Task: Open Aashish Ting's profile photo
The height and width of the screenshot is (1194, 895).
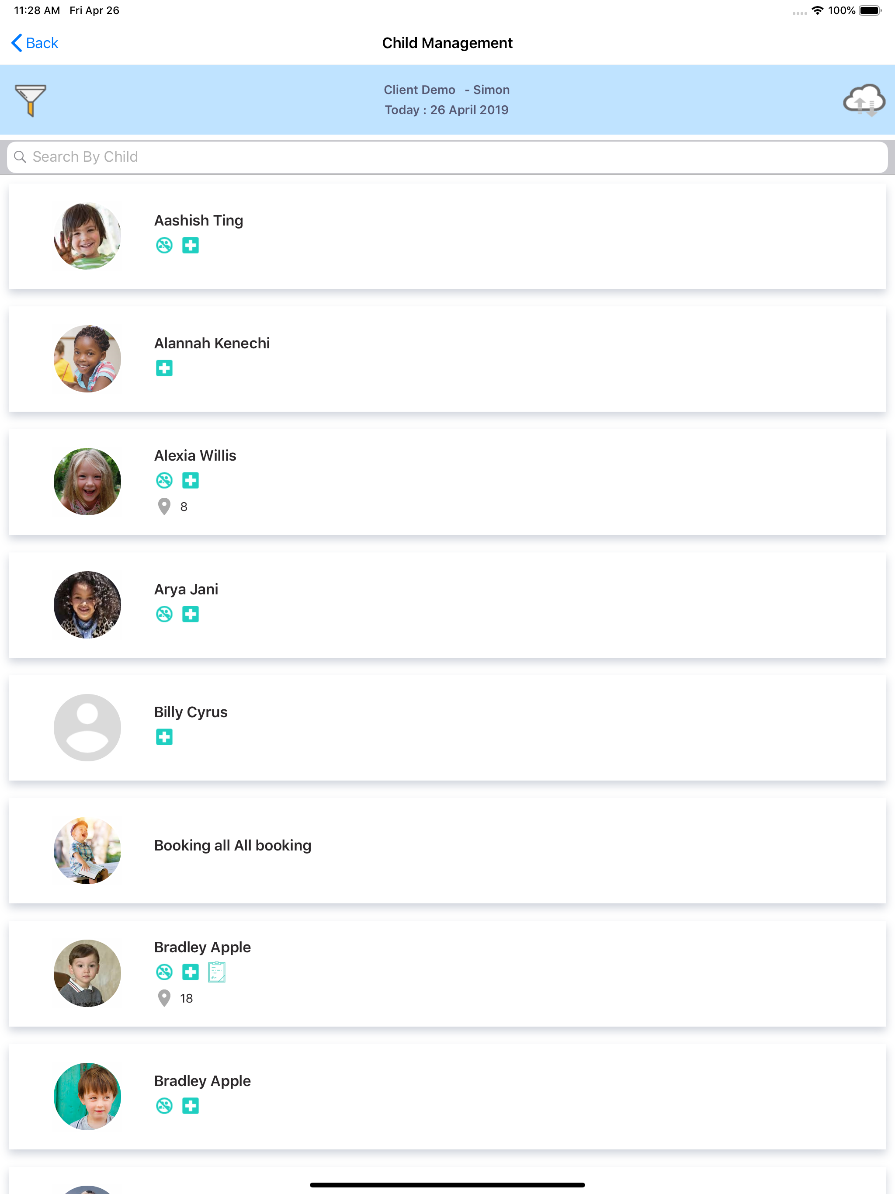Action: click(x=87, y=236)
